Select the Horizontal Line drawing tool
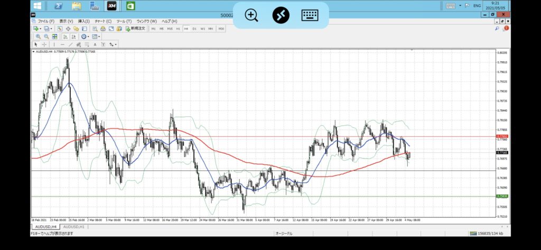 [x=62, y=44]
